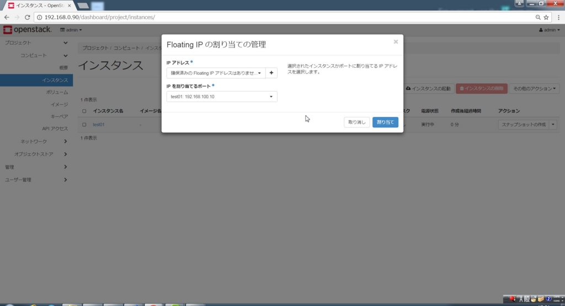
Task: Click the 作成後経過時間 column header
Action: coord(466,111)
